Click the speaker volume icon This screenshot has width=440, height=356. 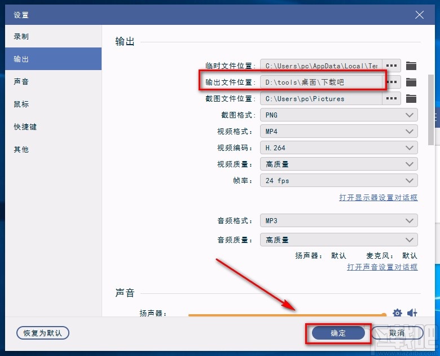click(412, 312)
